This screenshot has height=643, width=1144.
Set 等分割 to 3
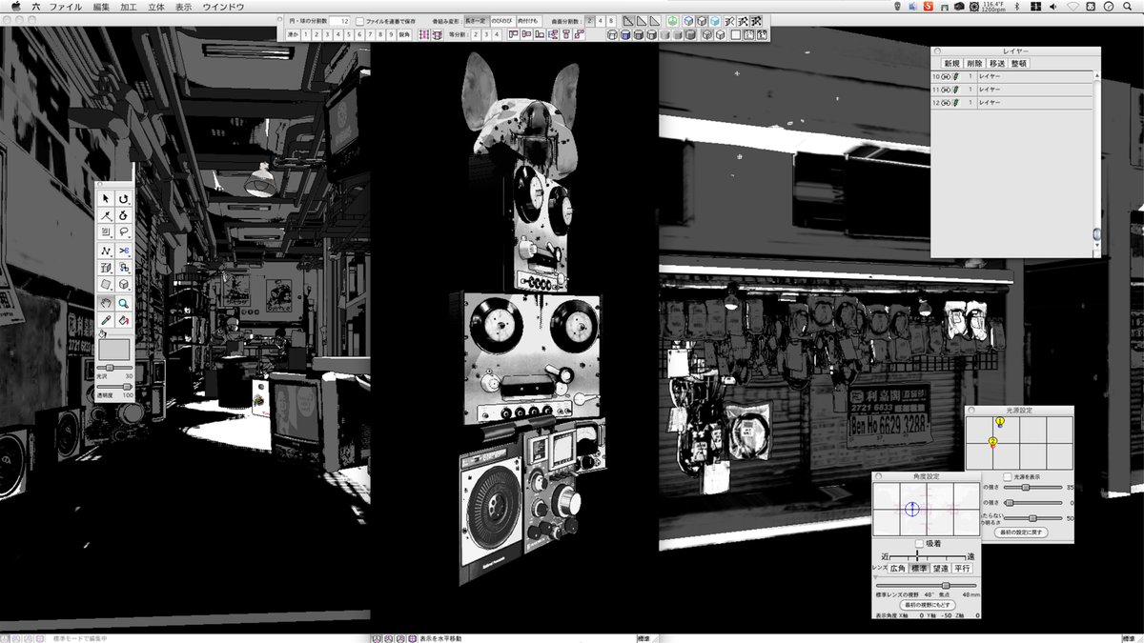tap(486, 34)
